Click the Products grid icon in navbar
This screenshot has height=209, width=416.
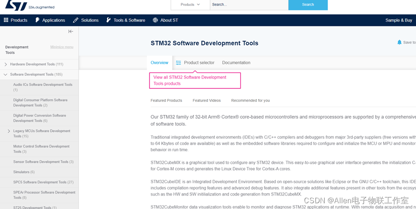(6, 20)
